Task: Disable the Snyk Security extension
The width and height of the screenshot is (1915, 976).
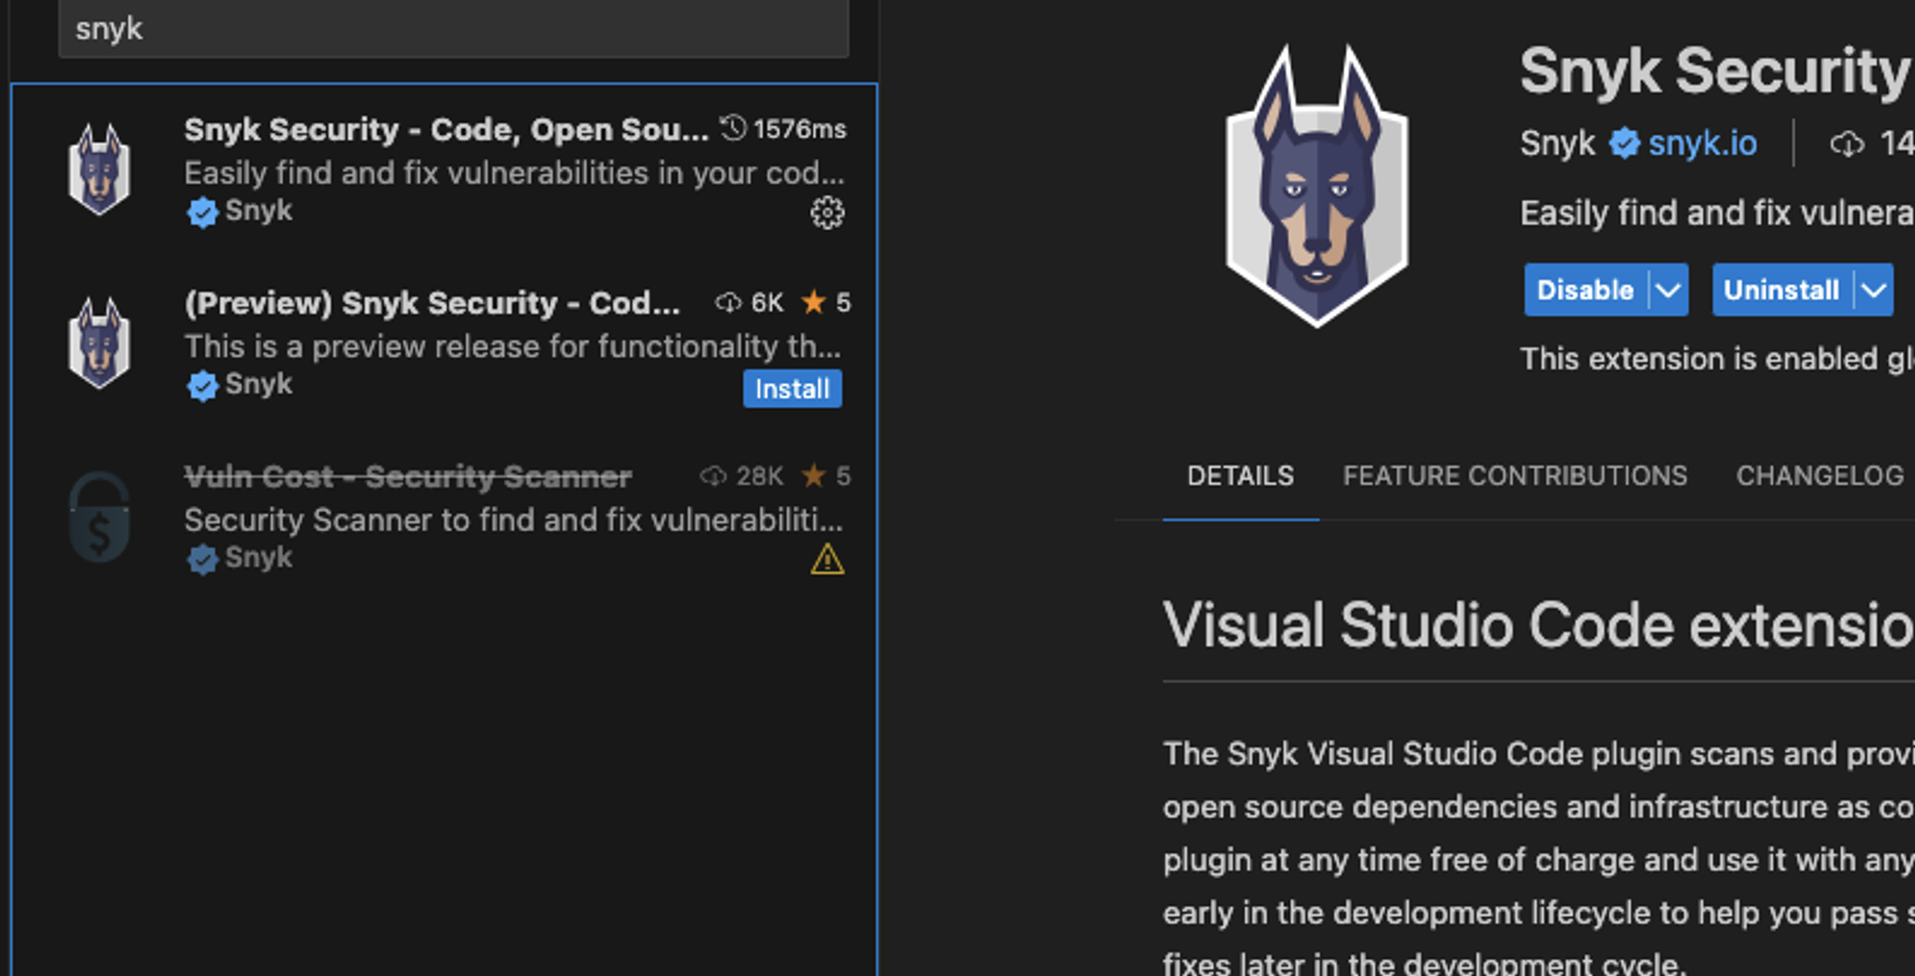Action: 1585,290
